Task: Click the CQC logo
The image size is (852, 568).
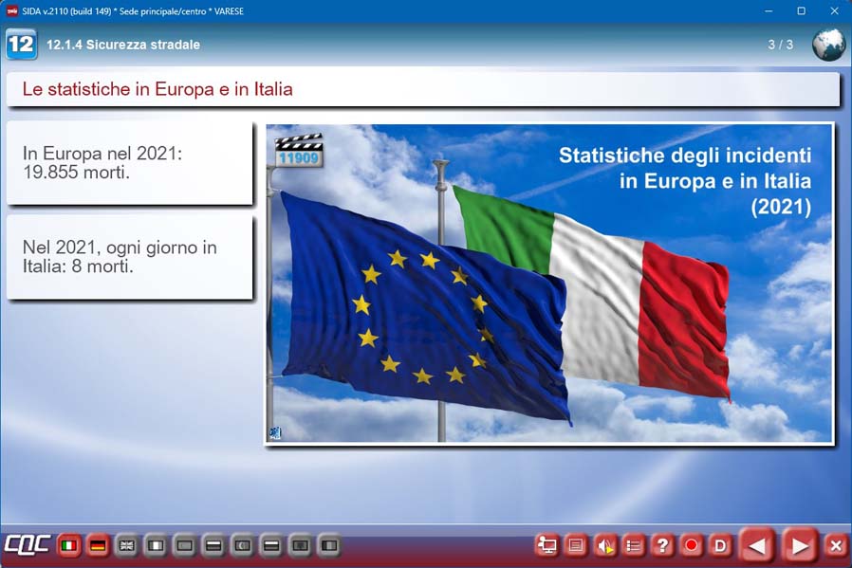Action: 27,545
